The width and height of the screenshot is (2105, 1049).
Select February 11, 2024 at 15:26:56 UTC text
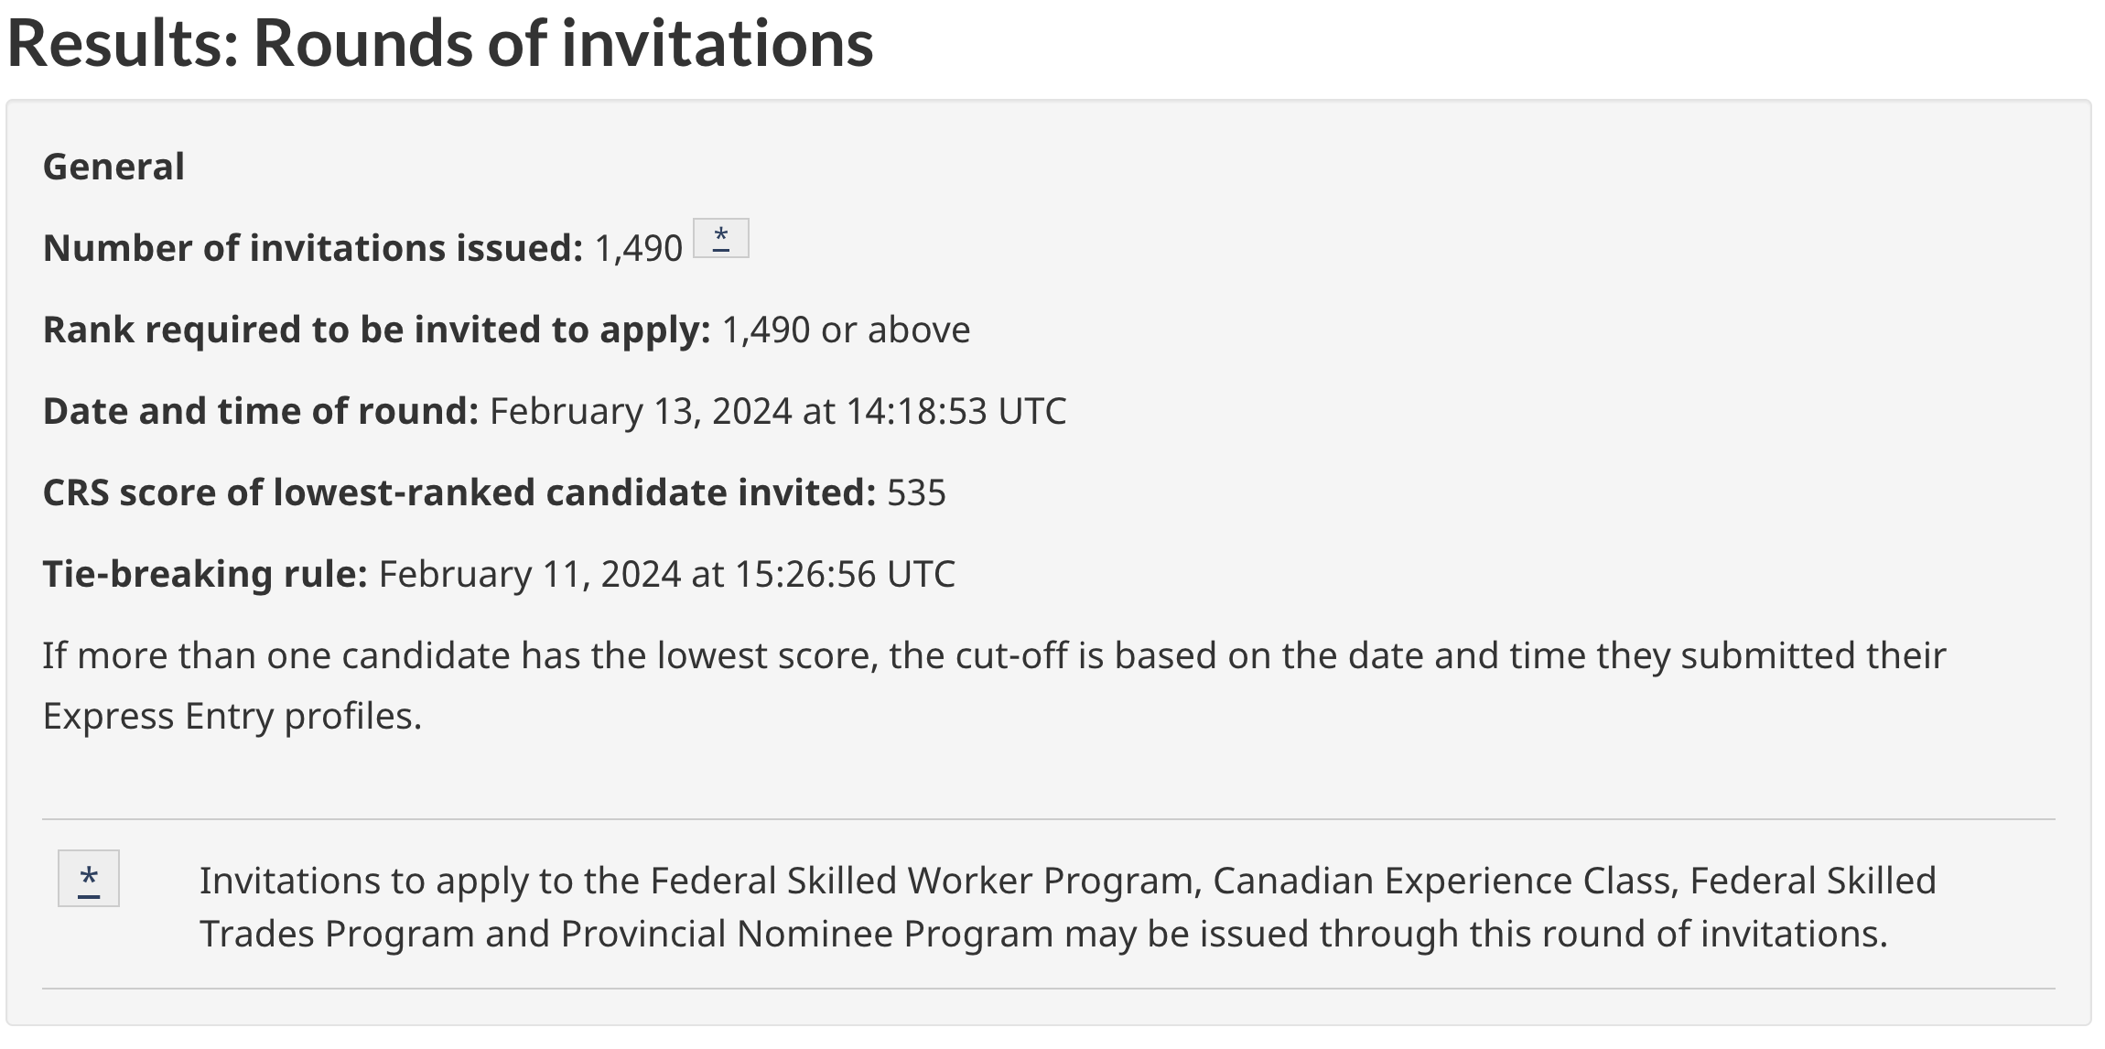[x=667, y=574]
